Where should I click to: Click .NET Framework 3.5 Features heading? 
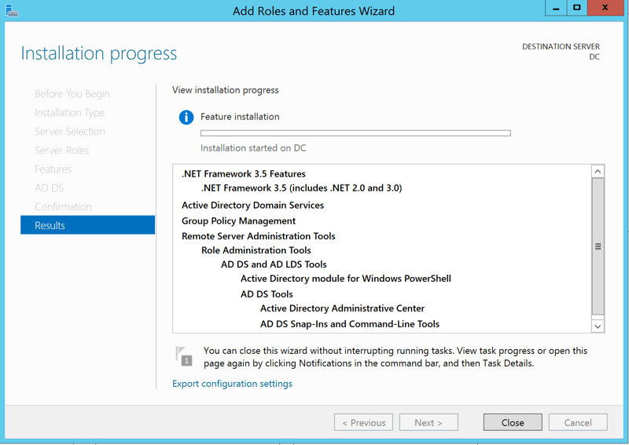point(243,173)
